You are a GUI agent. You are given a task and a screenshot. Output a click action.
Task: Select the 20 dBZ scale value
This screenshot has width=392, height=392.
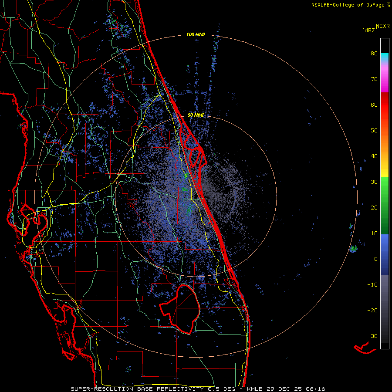click(374, 207)
